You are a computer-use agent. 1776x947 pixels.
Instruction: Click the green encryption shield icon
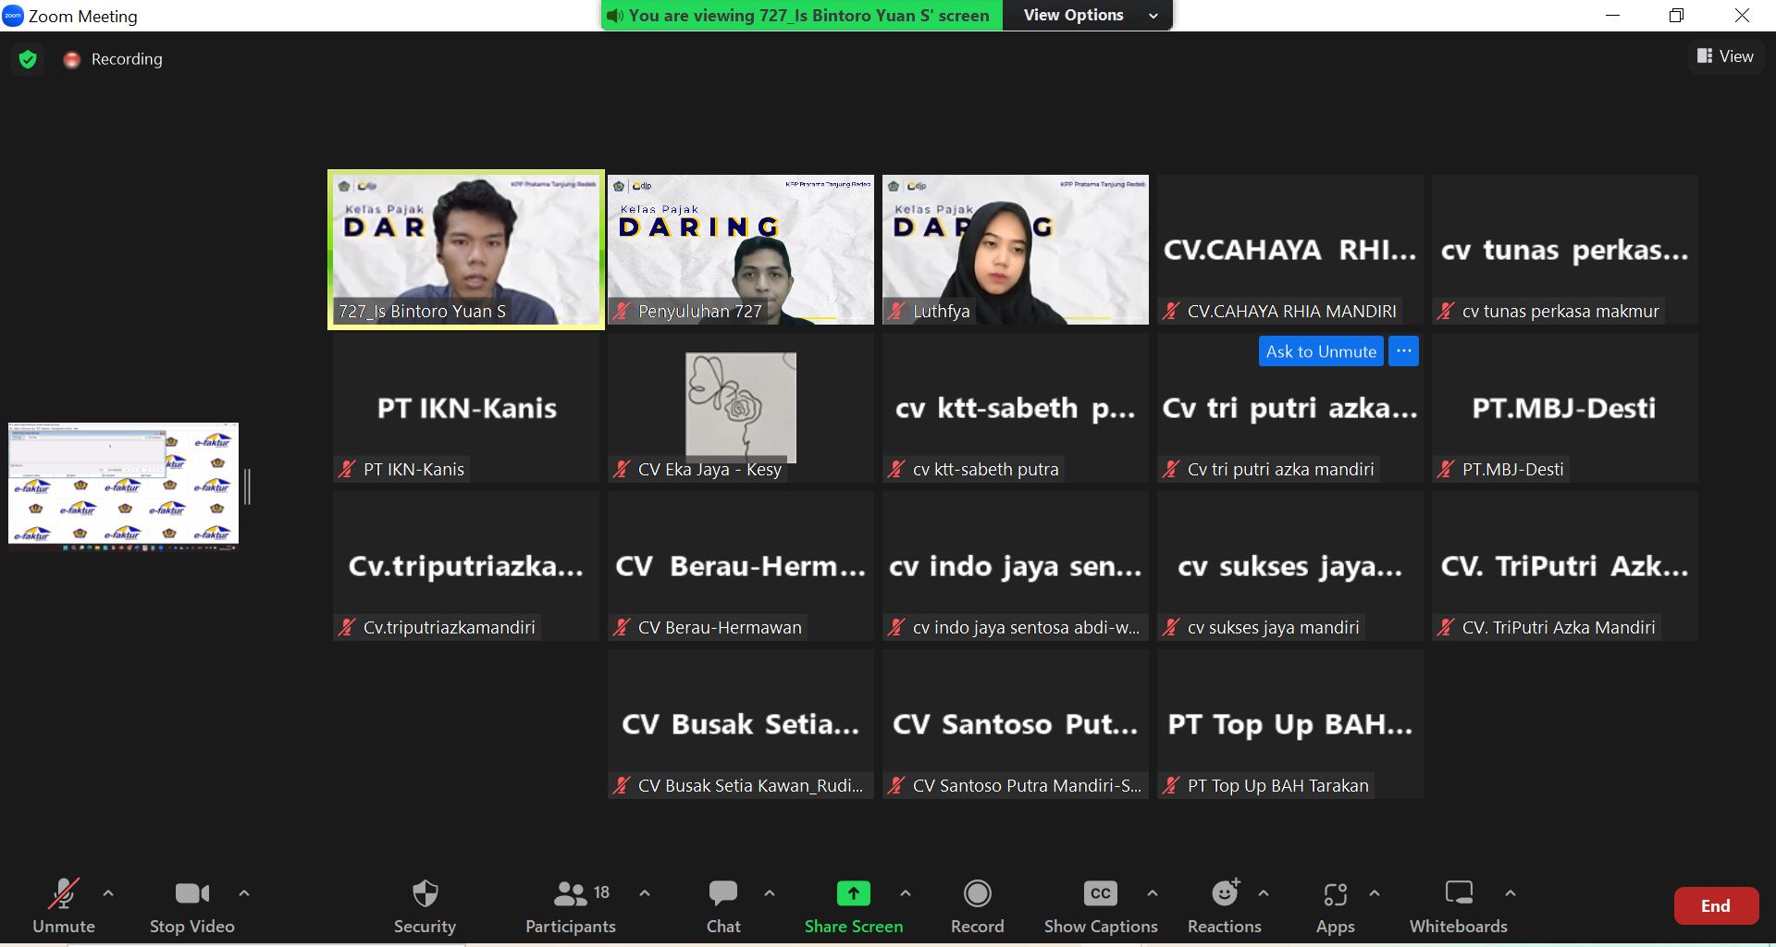tap(28, 59)
